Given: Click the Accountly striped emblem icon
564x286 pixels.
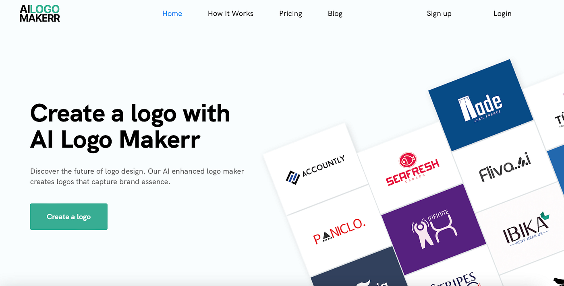Looking at the screenshot, I should click(292, 177).
